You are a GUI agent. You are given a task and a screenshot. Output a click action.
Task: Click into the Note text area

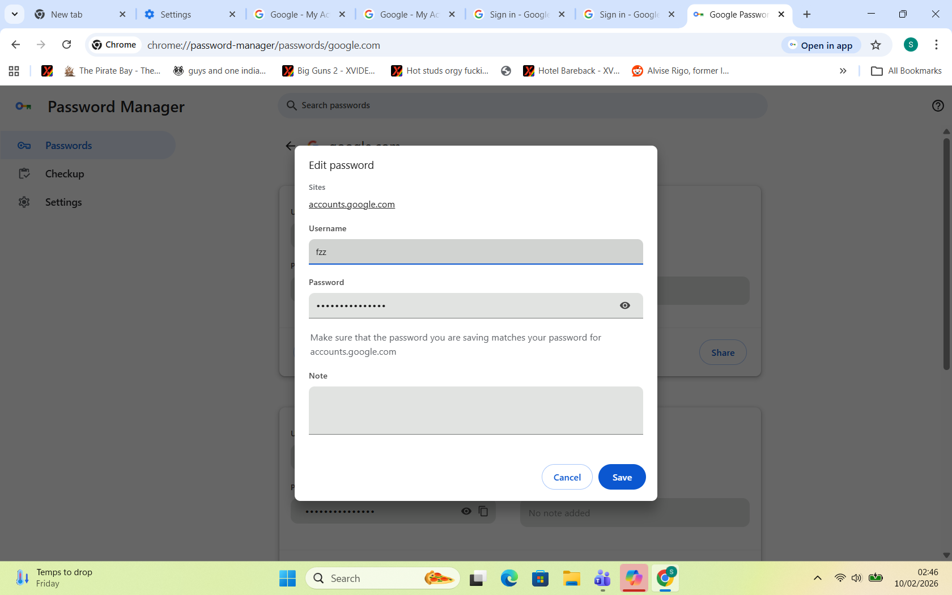coord(475,410)
